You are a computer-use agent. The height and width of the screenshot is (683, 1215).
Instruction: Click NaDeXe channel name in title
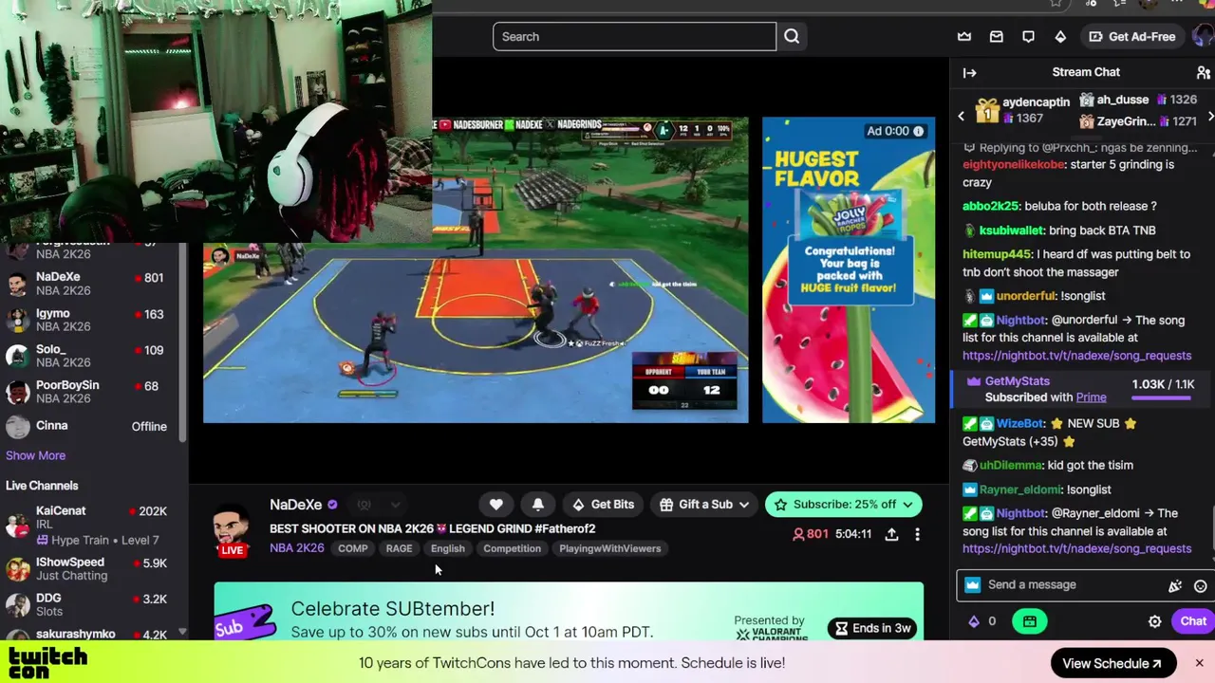point(295,505)
